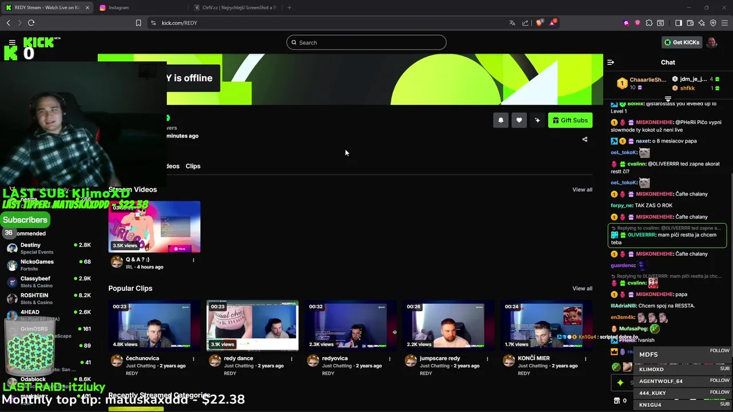Open options menu for jumpscare redy clip
The image size is (733, 412).
pyautogui.click(x=487, y=359)
